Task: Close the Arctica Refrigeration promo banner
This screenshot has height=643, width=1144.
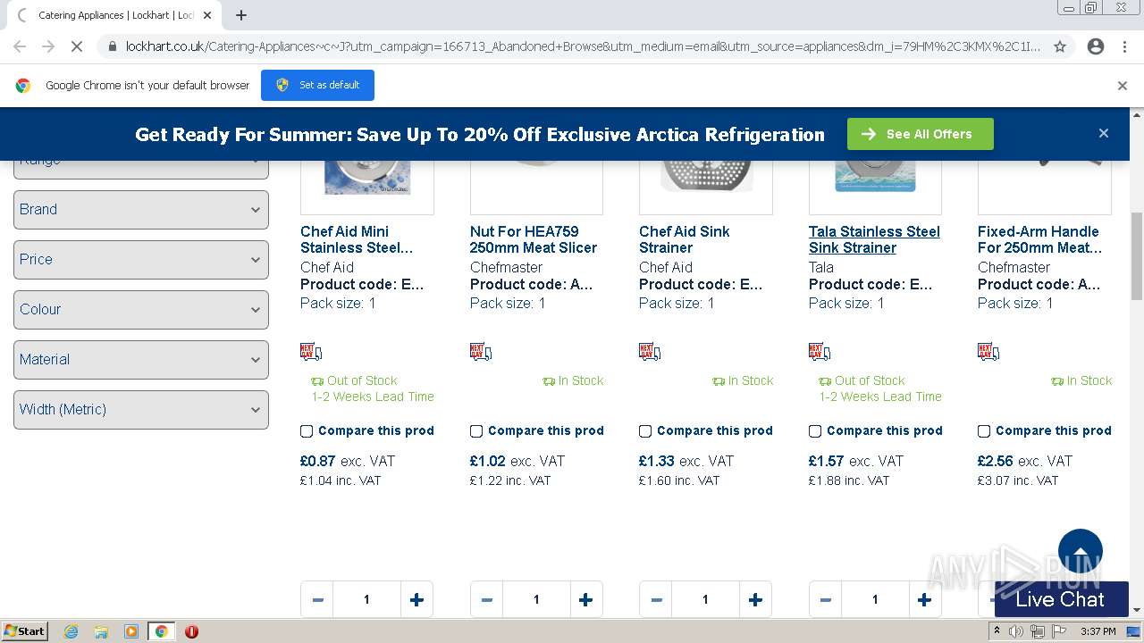Action: [x=1104, y=133]
